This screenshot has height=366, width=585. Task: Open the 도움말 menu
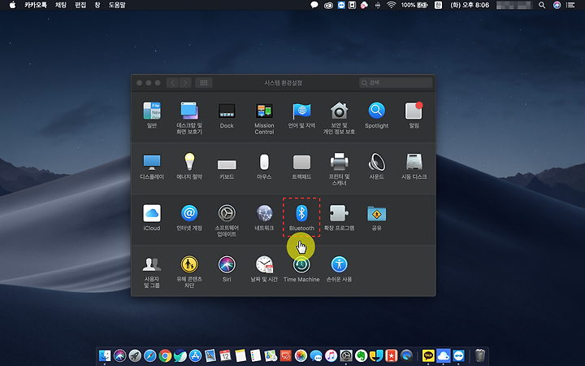(117, 5)
